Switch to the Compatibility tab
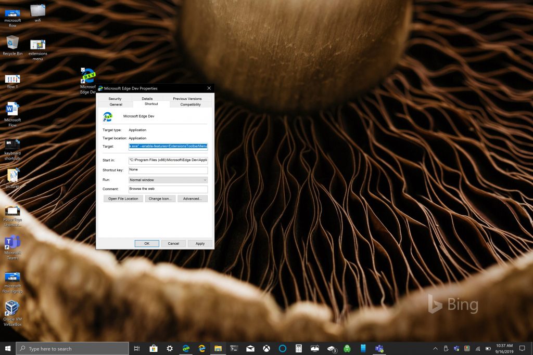Viewport: 533px width, 355px height. point(190,104)
